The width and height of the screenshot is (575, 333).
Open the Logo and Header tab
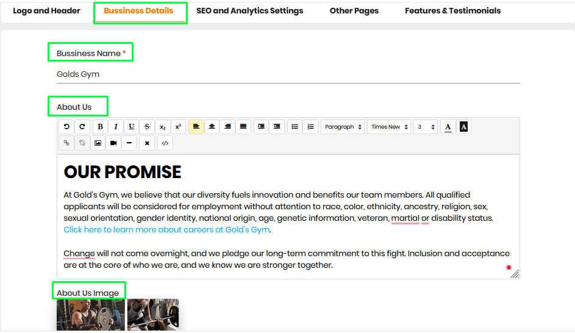pyautogui.click(x=46, y=10)
